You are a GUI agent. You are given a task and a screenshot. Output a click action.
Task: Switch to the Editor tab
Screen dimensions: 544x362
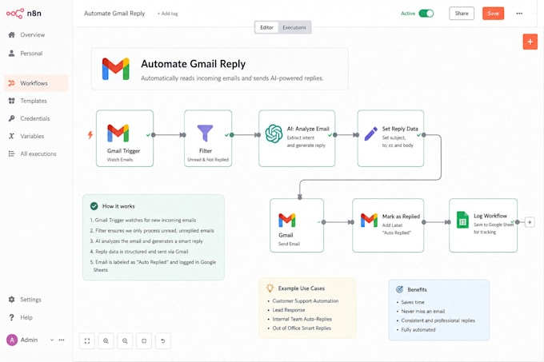(266, 27)
